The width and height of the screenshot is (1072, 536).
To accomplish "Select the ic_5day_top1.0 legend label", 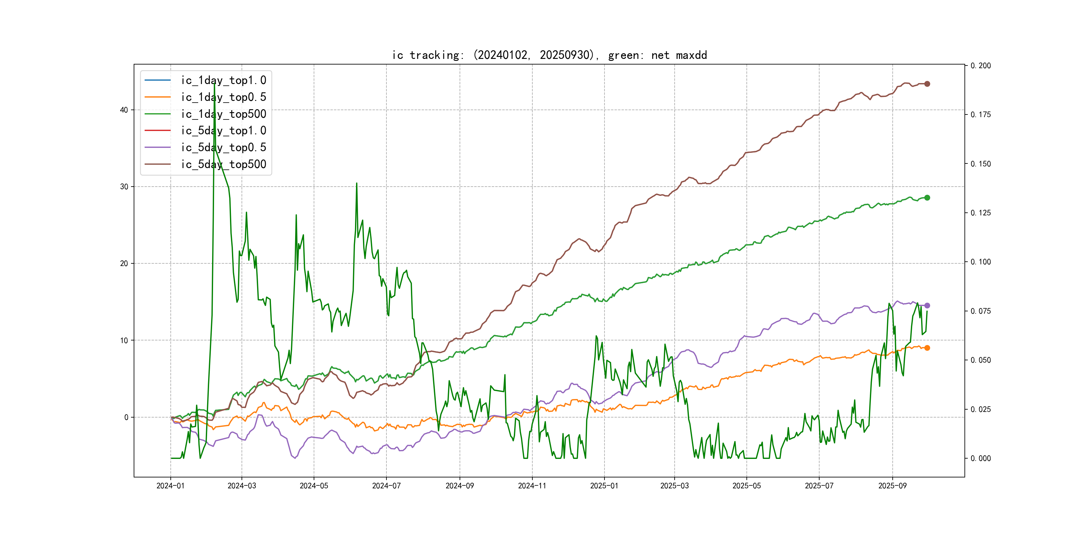I will pos(223,131).
